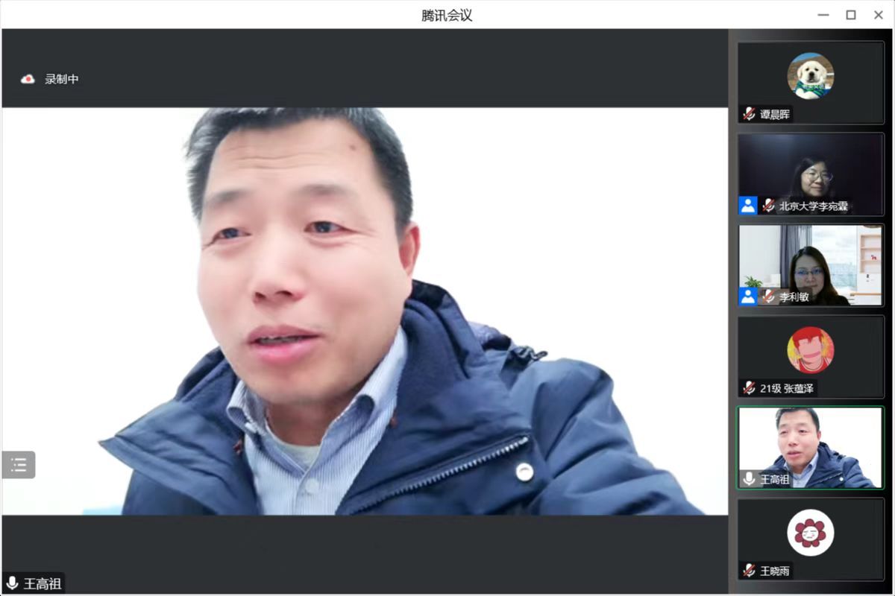895x596 pixels.
Task: Click 王高祖 name label under main video
Action: (x=42, y=583)
